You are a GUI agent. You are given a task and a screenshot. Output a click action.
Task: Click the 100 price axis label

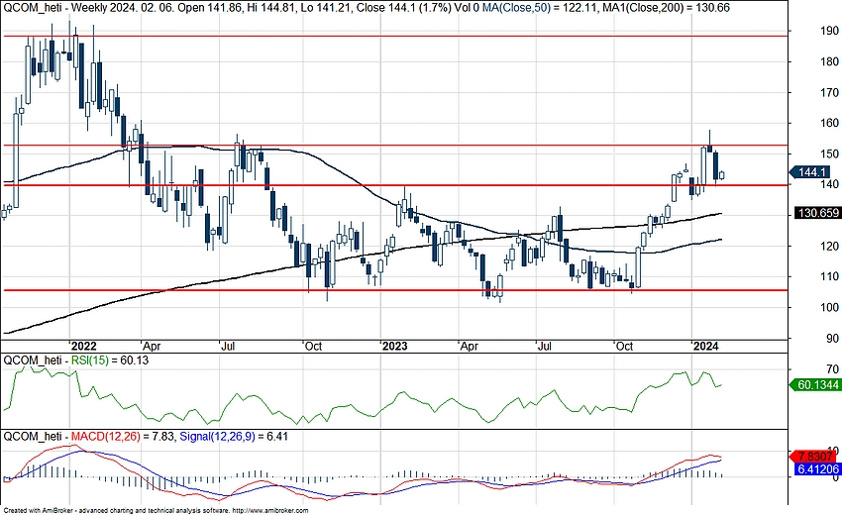click(828, 307)
